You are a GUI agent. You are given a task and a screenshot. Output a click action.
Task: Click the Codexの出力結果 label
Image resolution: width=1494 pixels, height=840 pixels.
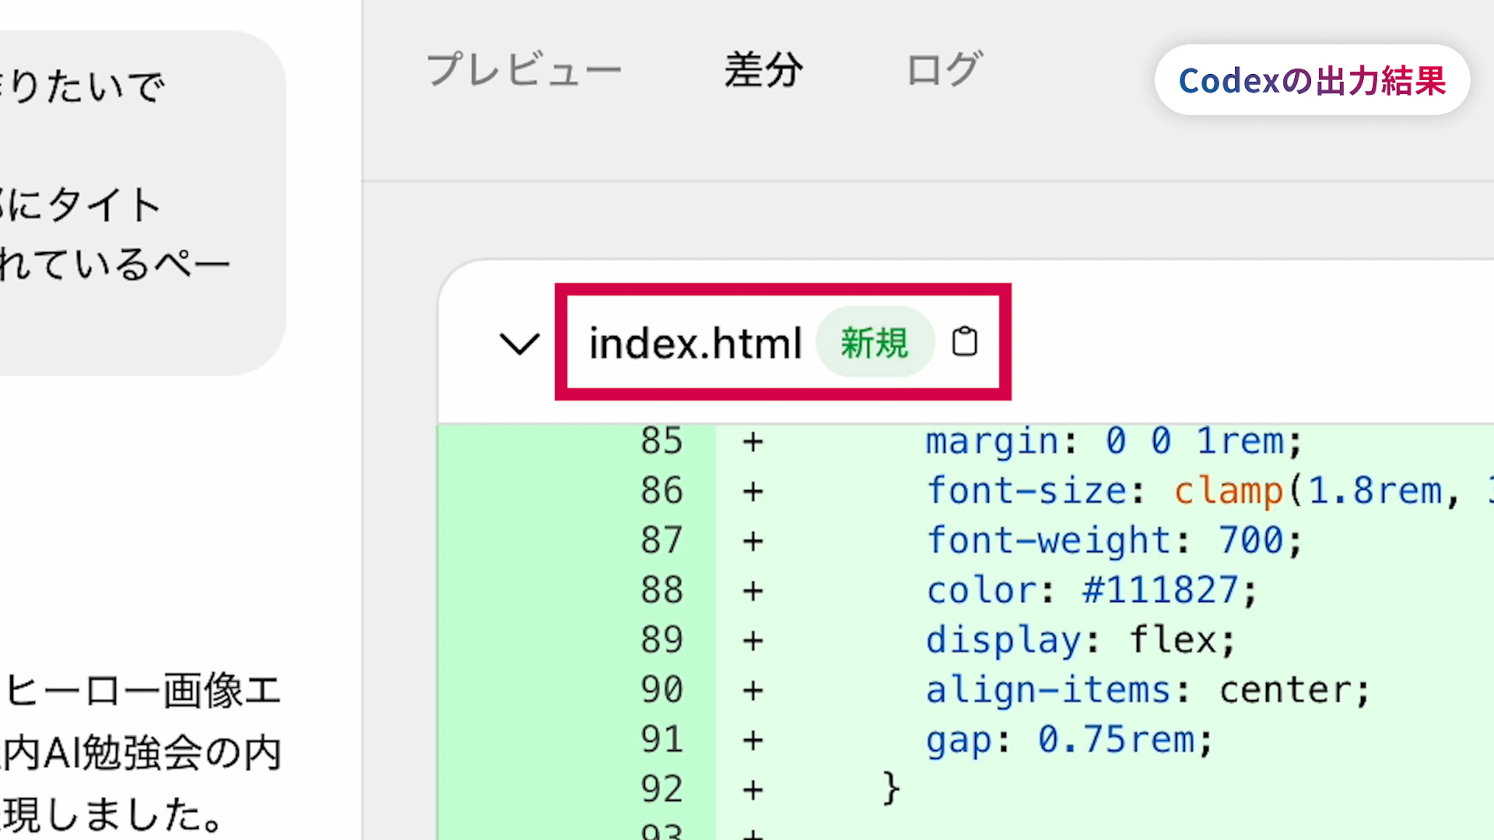pos(1312,80)
